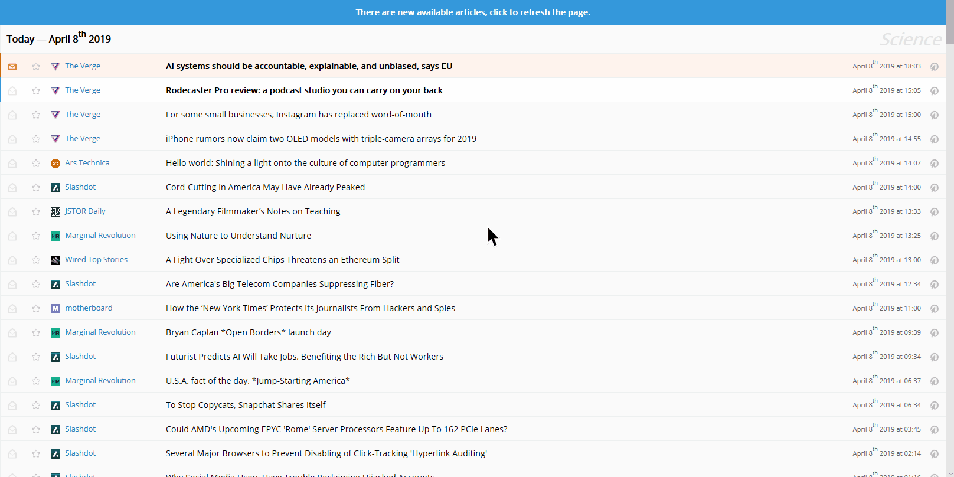954x477 pixels.
Task: Click link icon beside the 15:00 Instagram article
Action: (935, 115)
